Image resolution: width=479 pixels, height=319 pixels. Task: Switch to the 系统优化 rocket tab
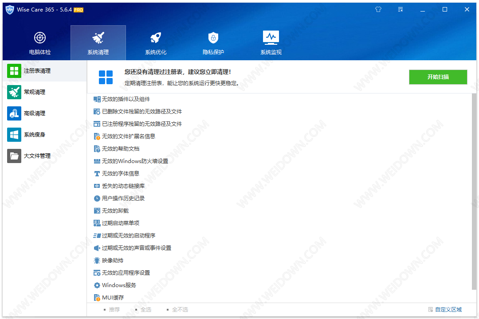pyautogui.click(x=156, y=43)
